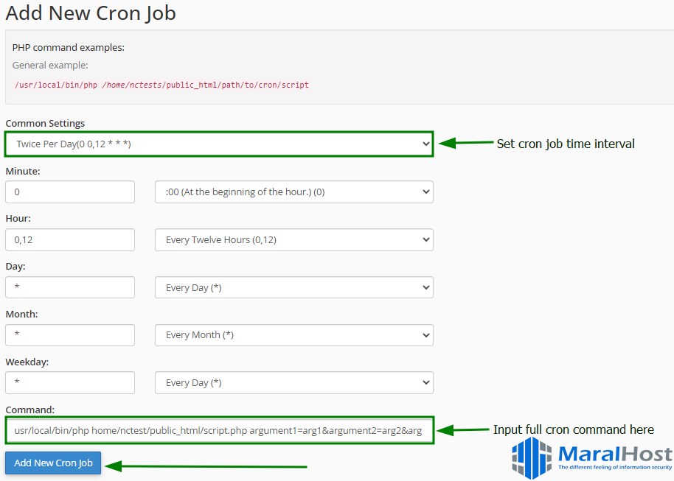Select the Minute input containing 0
Viewport: 674px width, 481px height.
pos(70,192)
